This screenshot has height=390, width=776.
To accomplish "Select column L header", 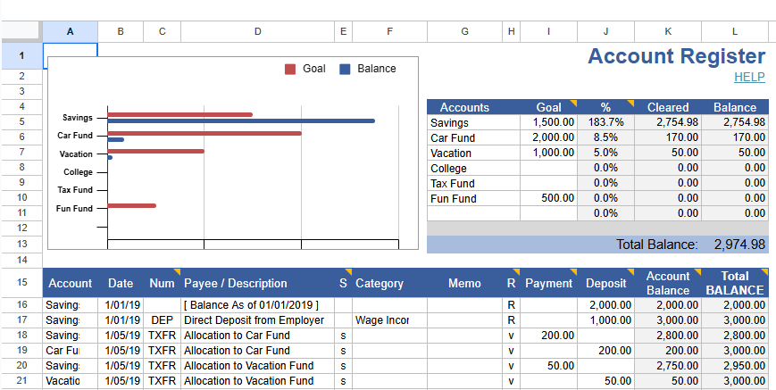I will pos(735,31).
